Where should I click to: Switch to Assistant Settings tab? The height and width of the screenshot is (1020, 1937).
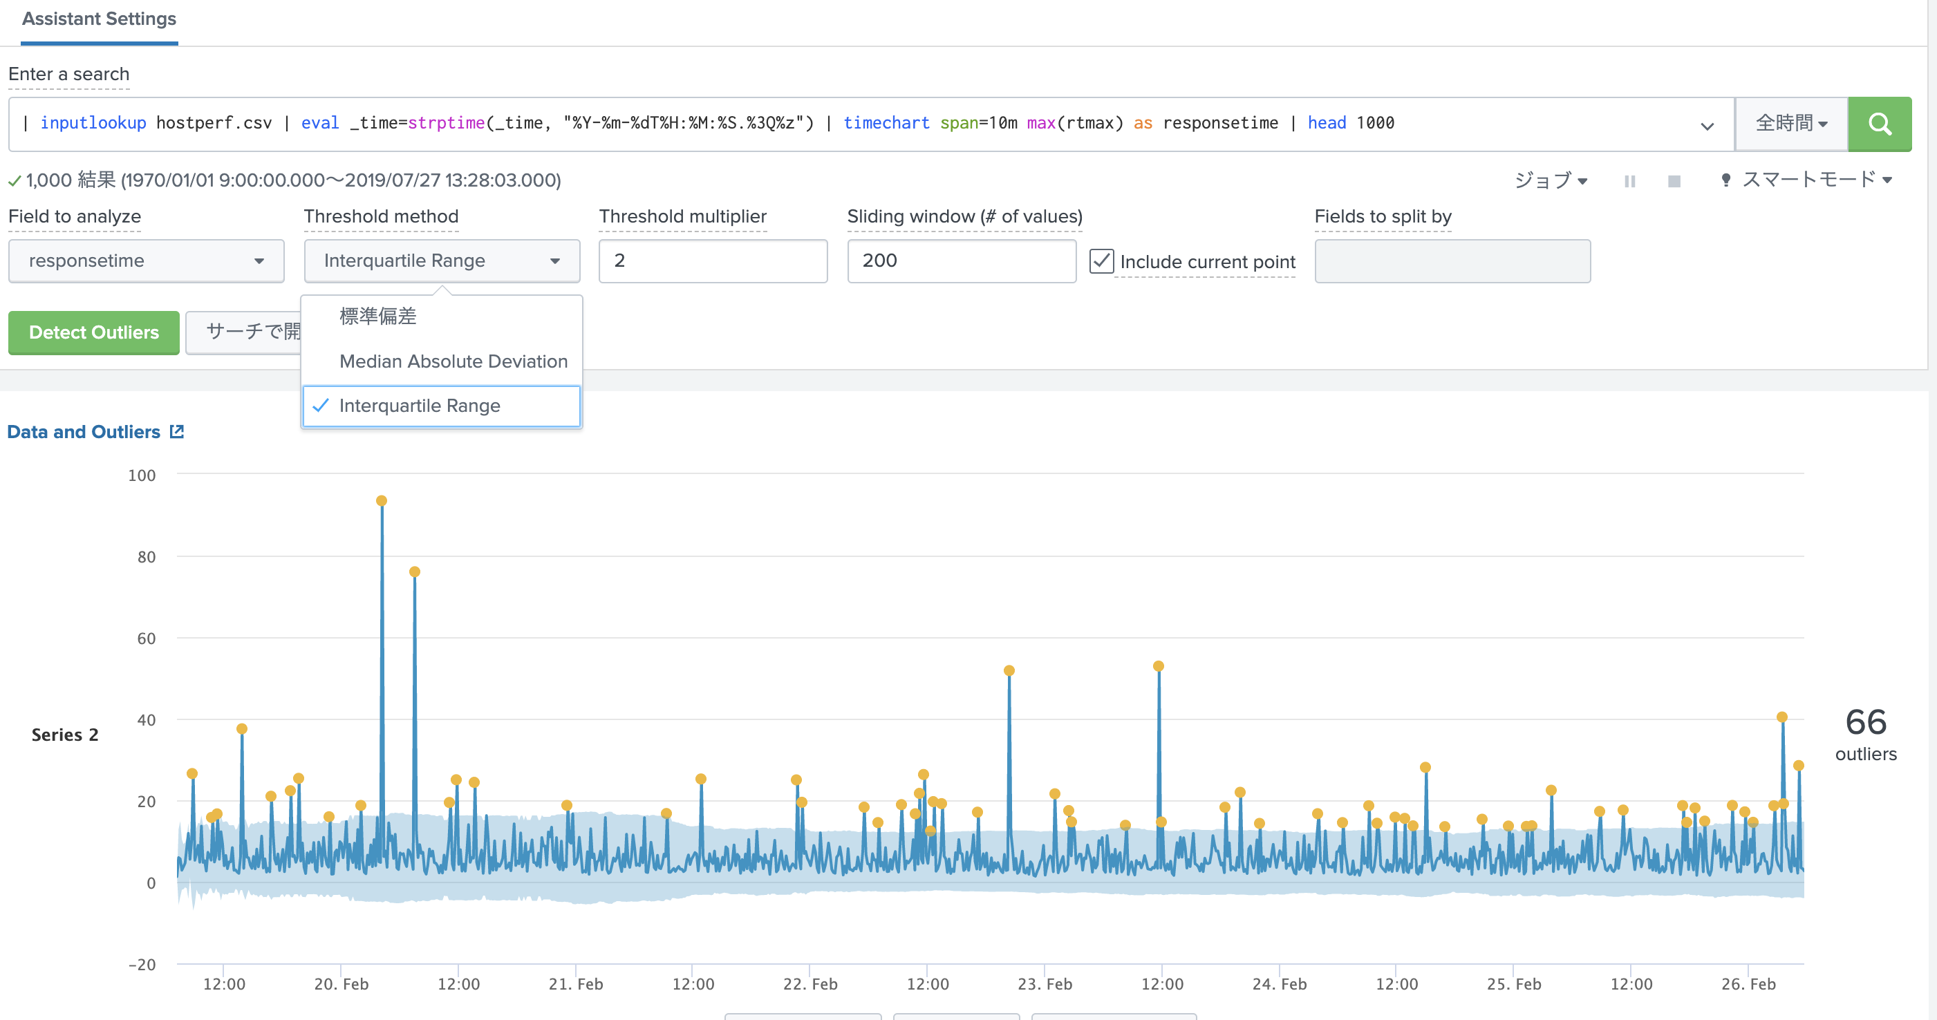point(100,19)
